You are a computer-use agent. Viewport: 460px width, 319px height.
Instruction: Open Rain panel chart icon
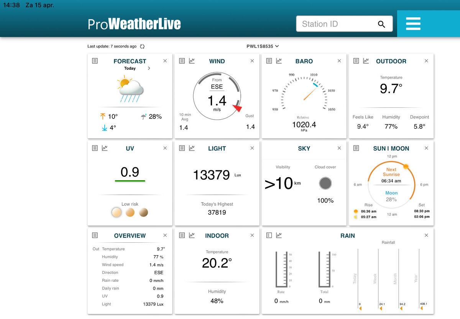(279, 235)
